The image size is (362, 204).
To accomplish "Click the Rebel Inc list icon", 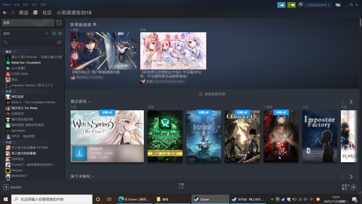I will 8,62.
